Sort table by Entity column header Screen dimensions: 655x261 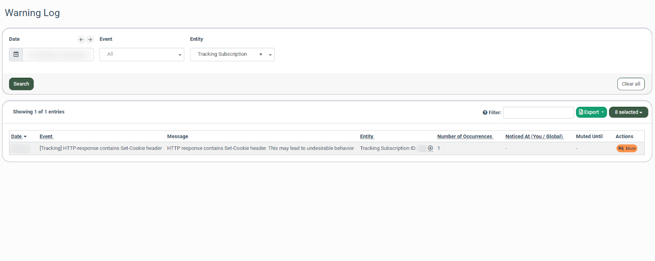click(367, 137)
